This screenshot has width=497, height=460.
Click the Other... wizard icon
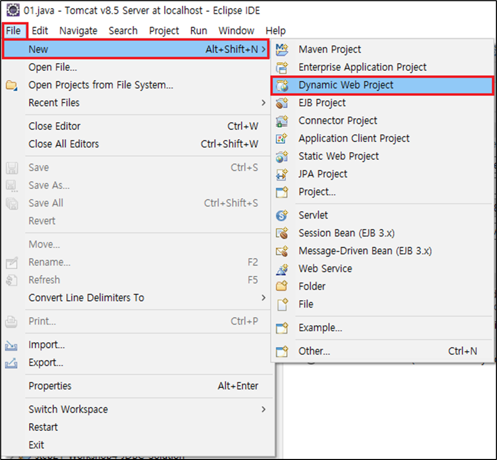(282, 351)
